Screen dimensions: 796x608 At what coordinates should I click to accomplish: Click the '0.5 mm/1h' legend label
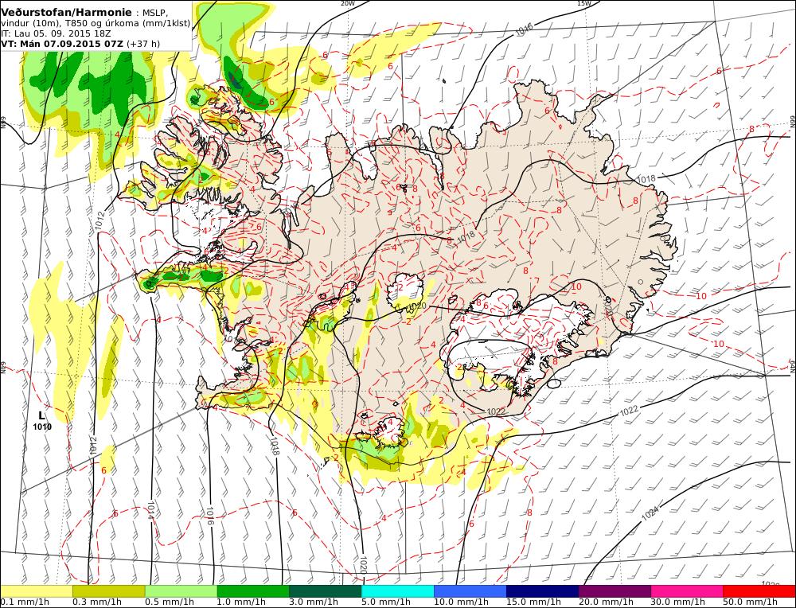pyautogui.click(x=170, y=602)
